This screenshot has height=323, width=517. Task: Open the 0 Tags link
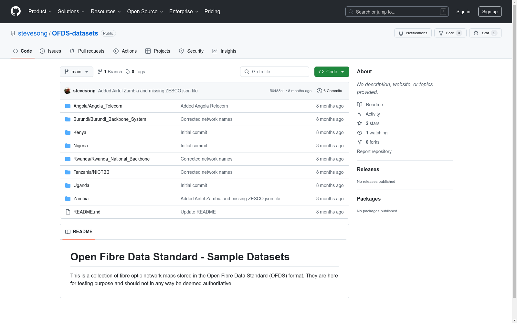tap(135, 72)
